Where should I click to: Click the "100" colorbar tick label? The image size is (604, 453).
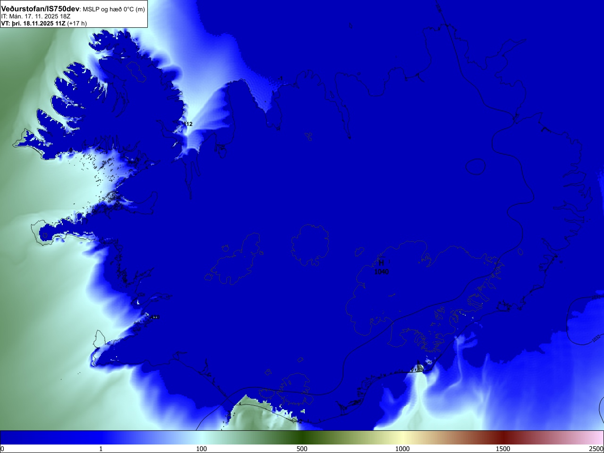[201, 449]
